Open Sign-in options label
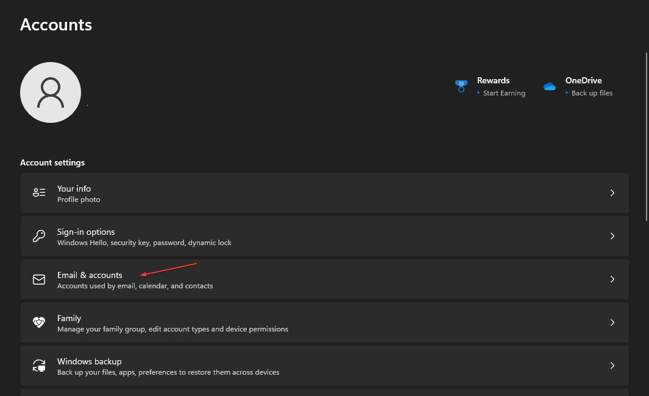This screenshot has height=396, width=649. (86, 232)
